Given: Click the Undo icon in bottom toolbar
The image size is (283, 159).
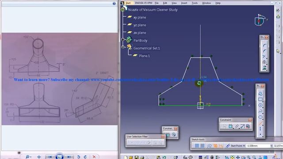Looking at the screenshot, I should pos(164,157).
